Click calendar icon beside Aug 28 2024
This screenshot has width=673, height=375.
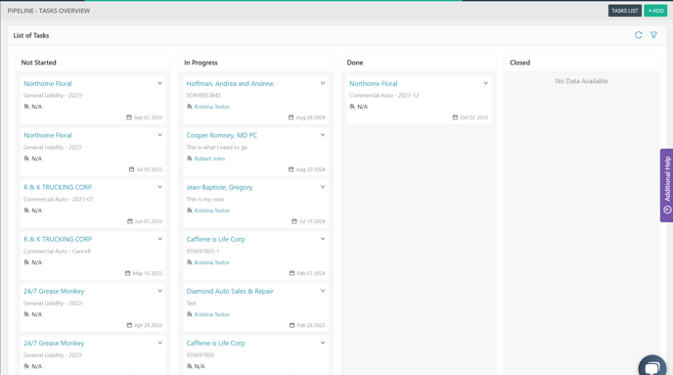(291, 117)
